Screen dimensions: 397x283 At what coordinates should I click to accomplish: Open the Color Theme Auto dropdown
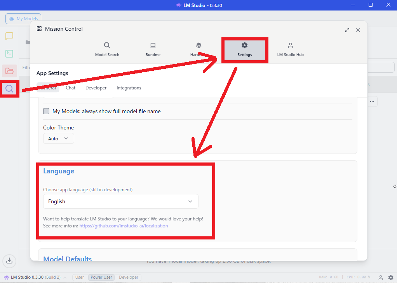(59, 139)
